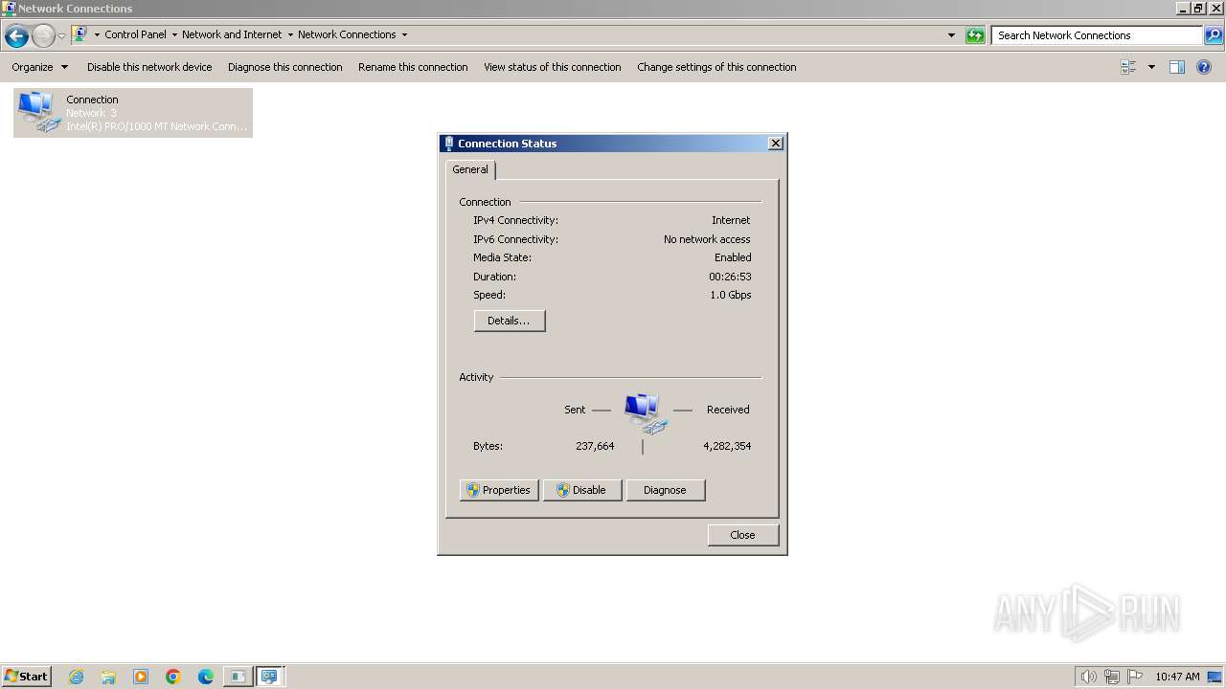Viewport: 1226px width, 689px height.
Task: Click the Back navigation arrow
Action: click(x=16, y=36)
